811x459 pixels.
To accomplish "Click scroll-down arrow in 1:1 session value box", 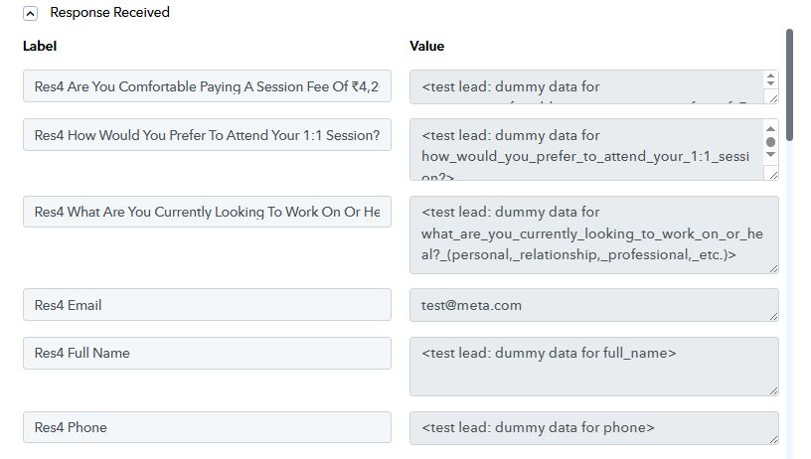I will pos(771,156).
